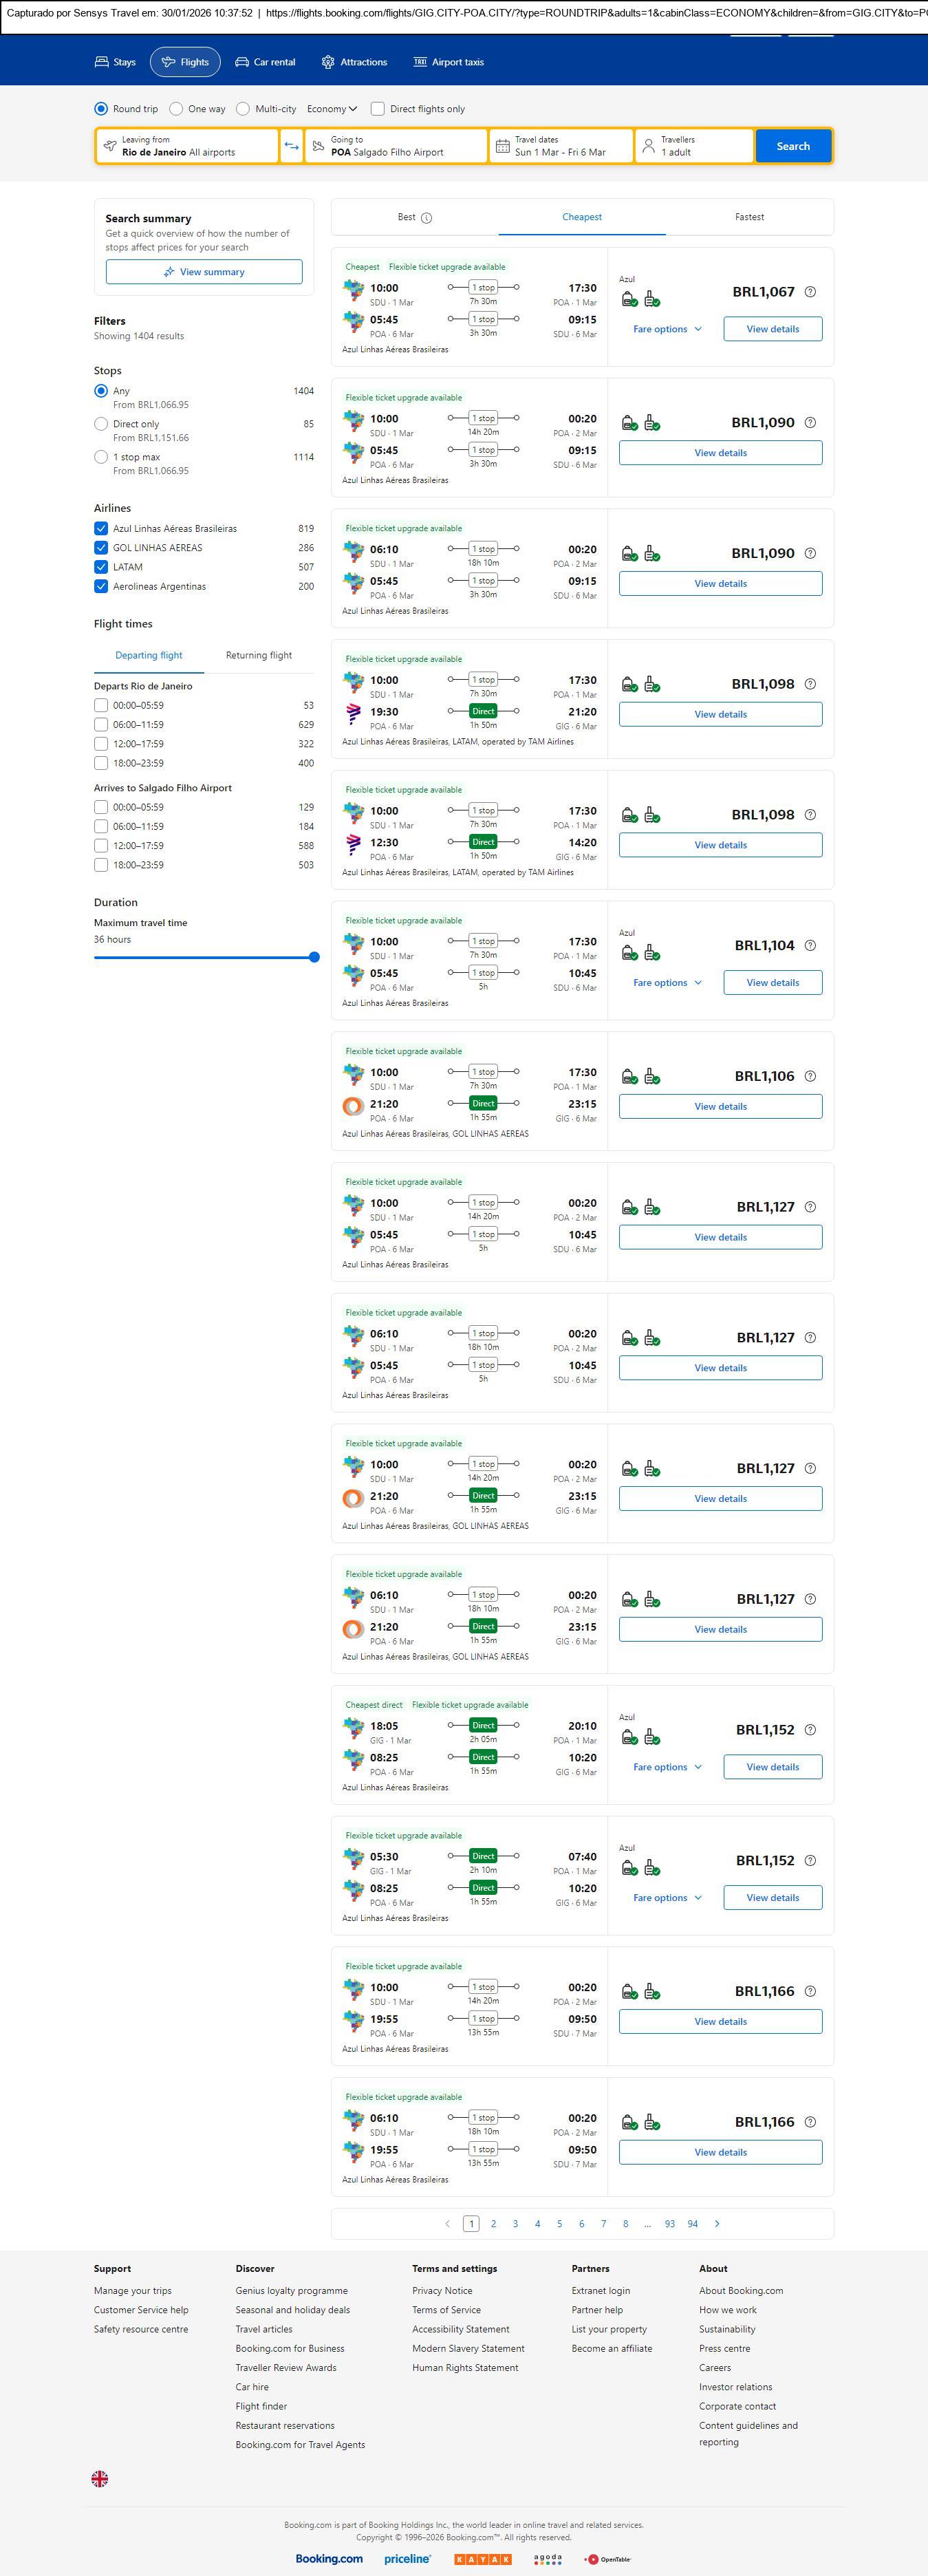Select the One way radio button
The width and height of the screenshot is (928, 2576).
point(176,109)
